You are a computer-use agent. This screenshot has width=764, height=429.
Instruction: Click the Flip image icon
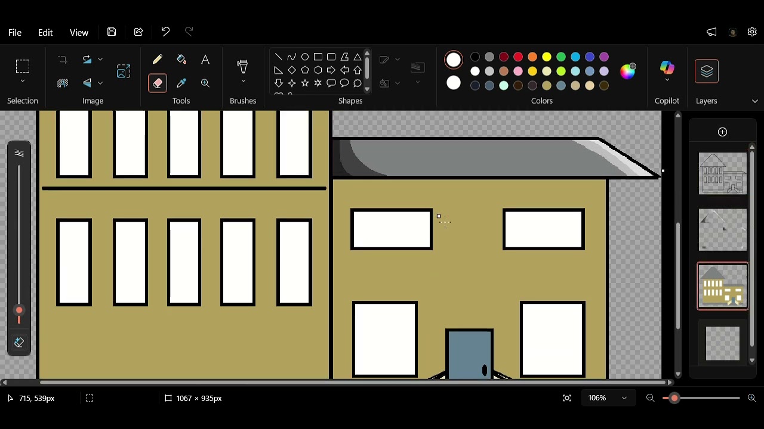87,83
